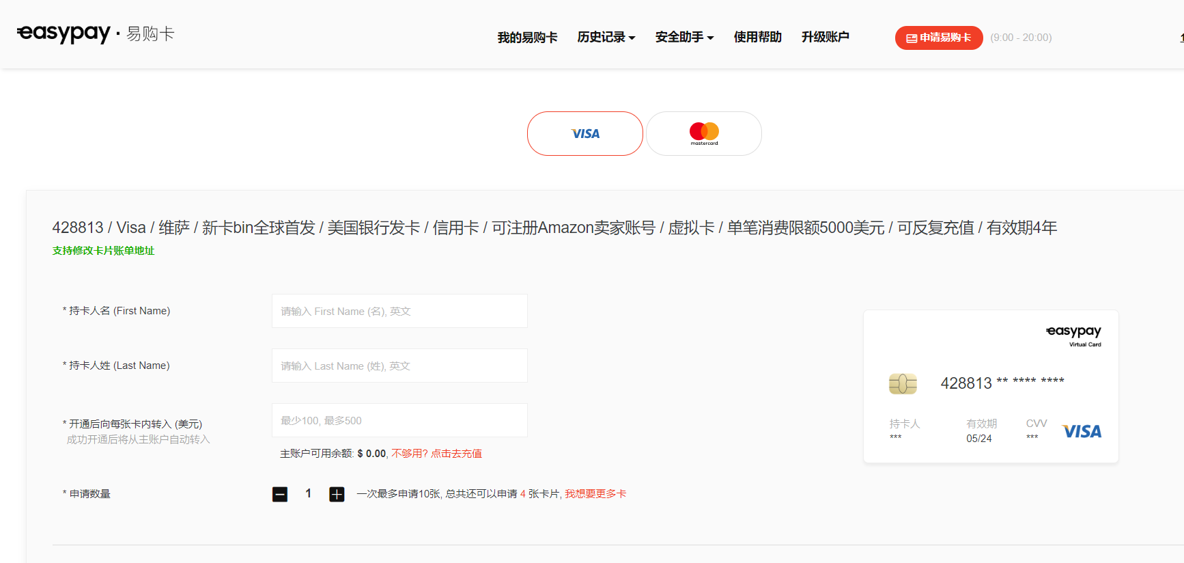Click the plus quantity button
The image size is (1184, 563).
[337, 494]
